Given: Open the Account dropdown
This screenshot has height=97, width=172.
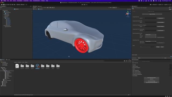Looking at the screenshot, I should tap(155, 5).
